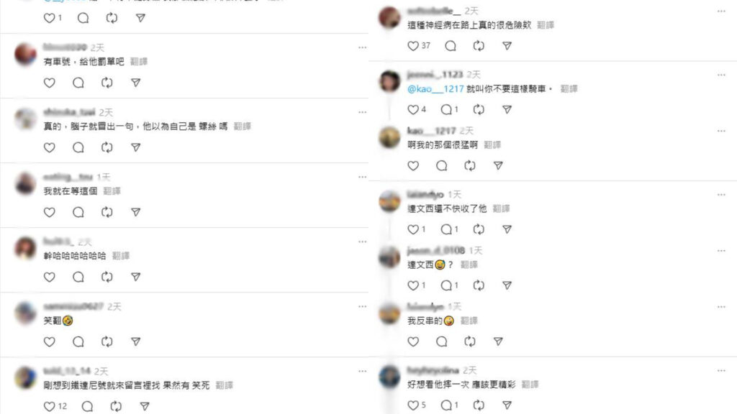Image resolution: width=737 pixels, height=414 pixels.
Task: Like the comment '啊我的那個很猛啊'
Action: point(413,166)
